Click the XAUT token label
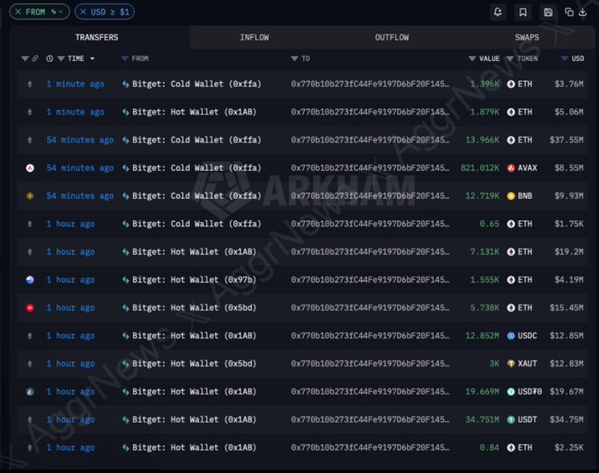This screenshot has width=599, height=473. (527, 364)
